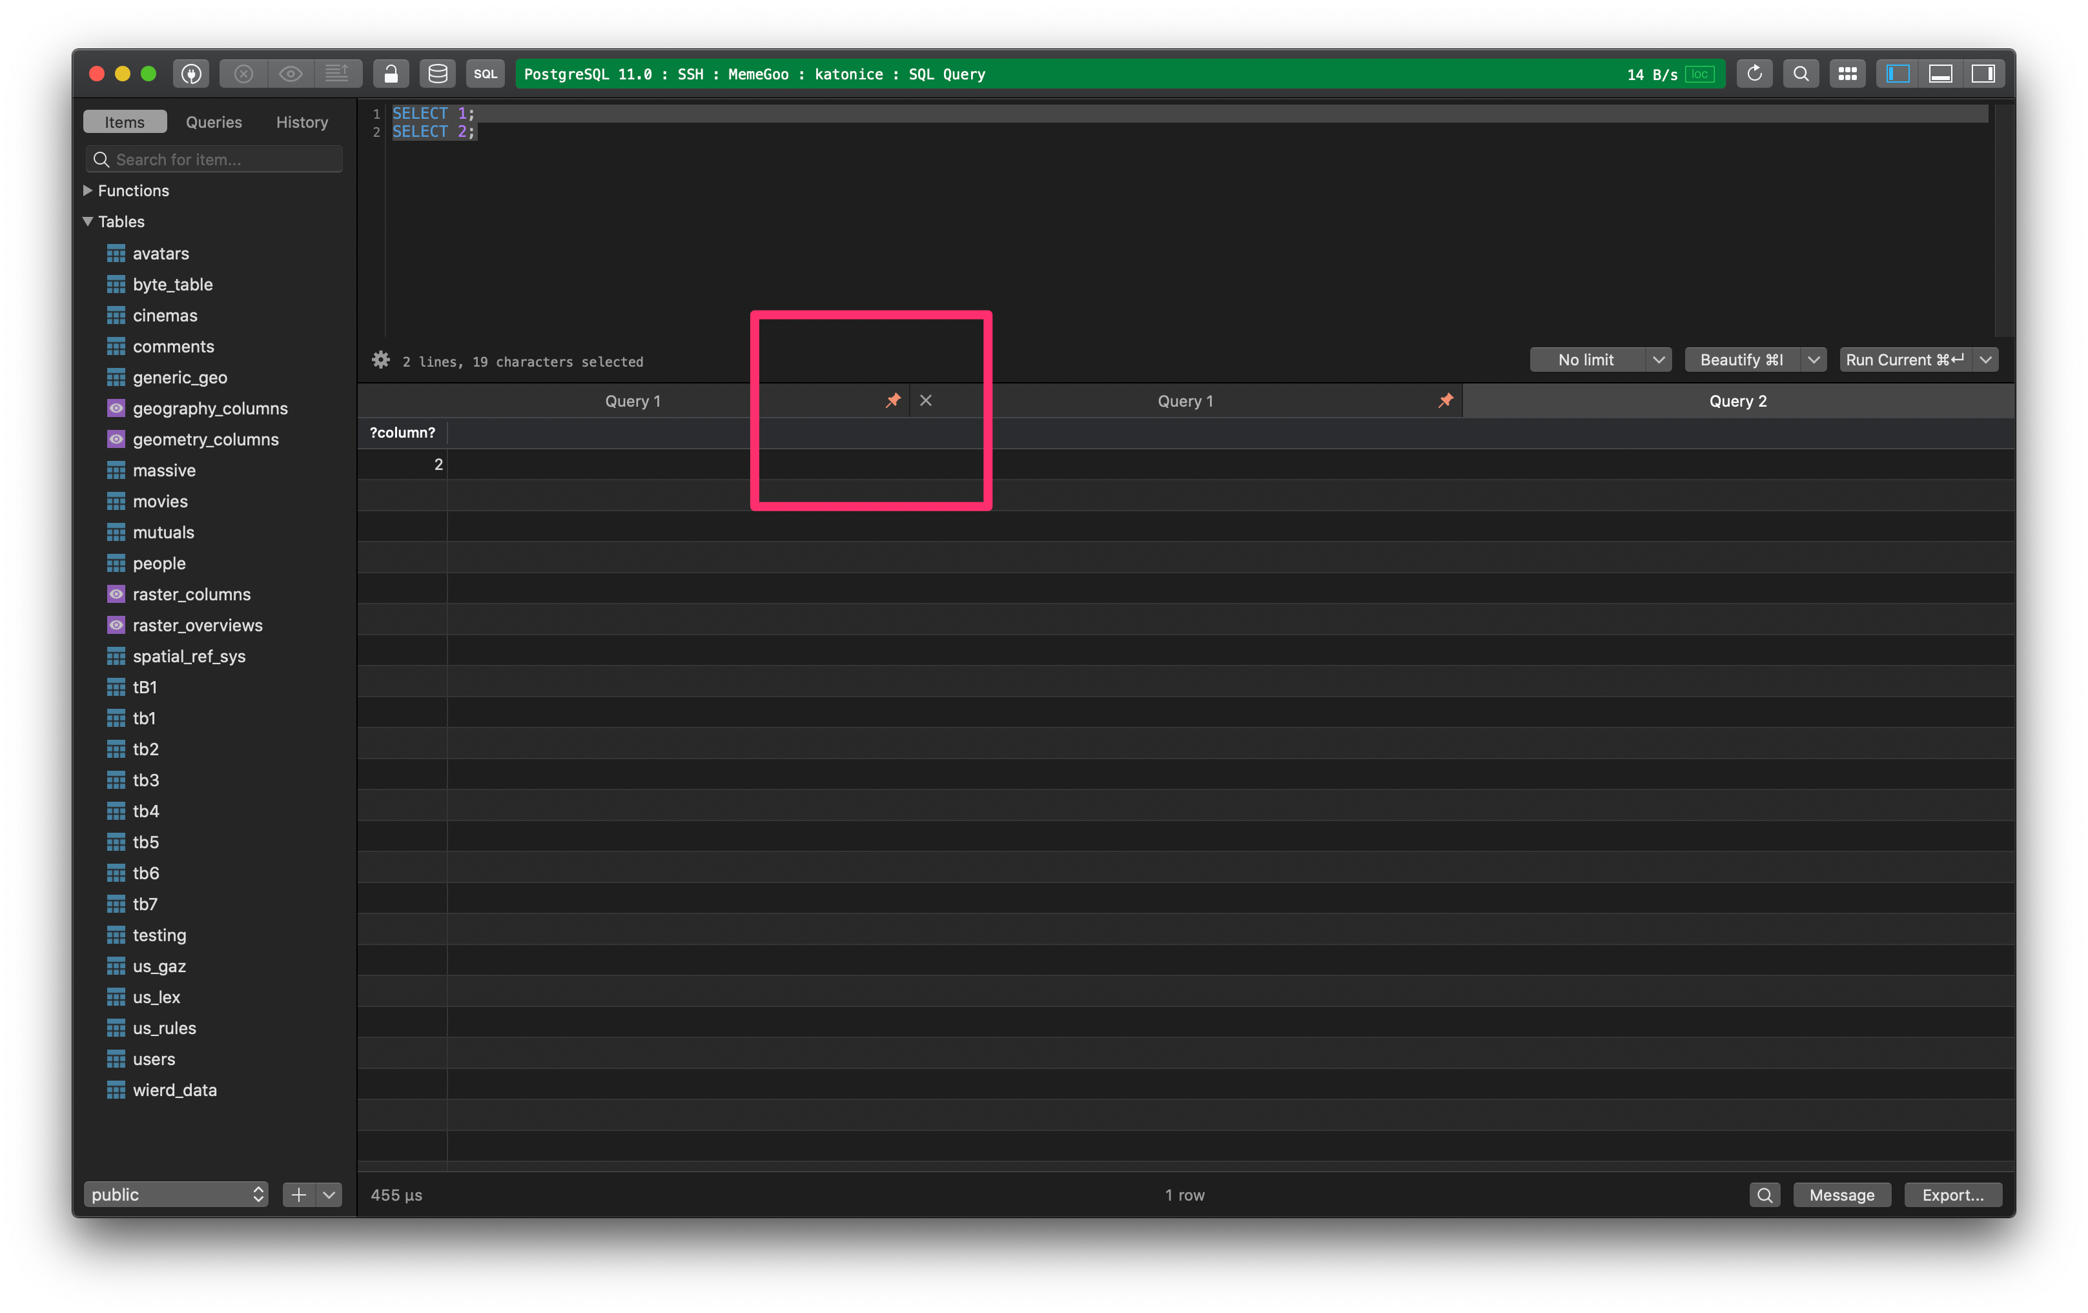This screenshot has width=2088, height=1313.
Task: Open the SQL query editor icon
Action: pos(486,74)
